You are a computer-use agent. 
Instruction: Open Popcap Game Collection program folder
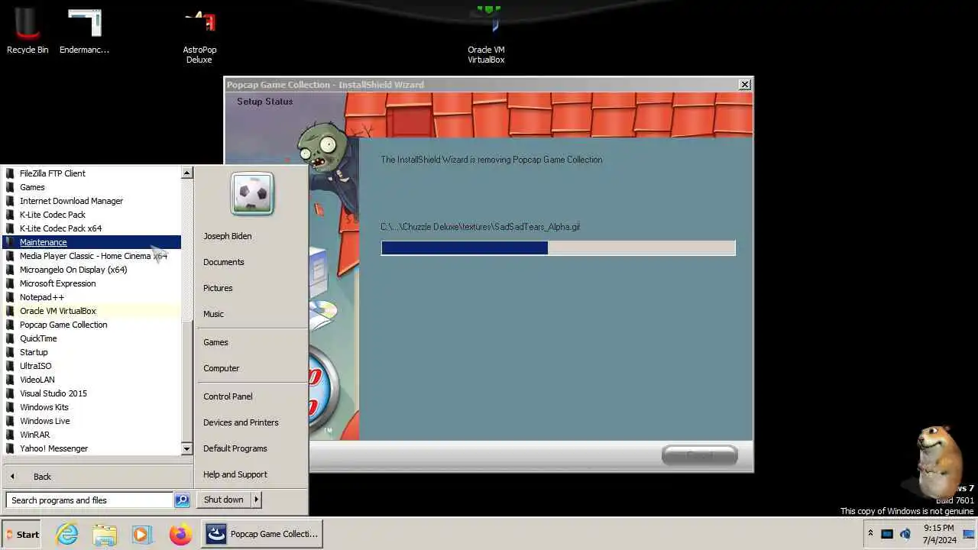(x=92, y=325)
